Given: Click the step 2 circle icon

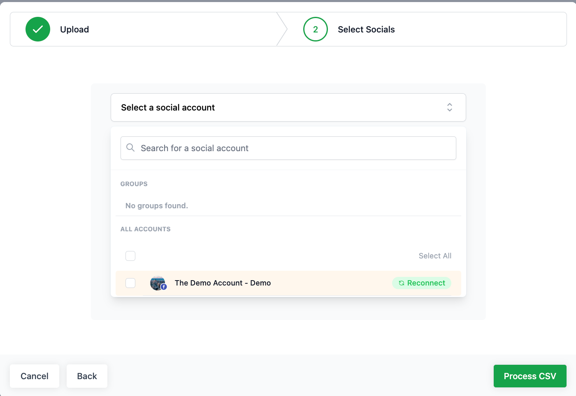Looking at the screenshot, I should [x=316, y=29].
